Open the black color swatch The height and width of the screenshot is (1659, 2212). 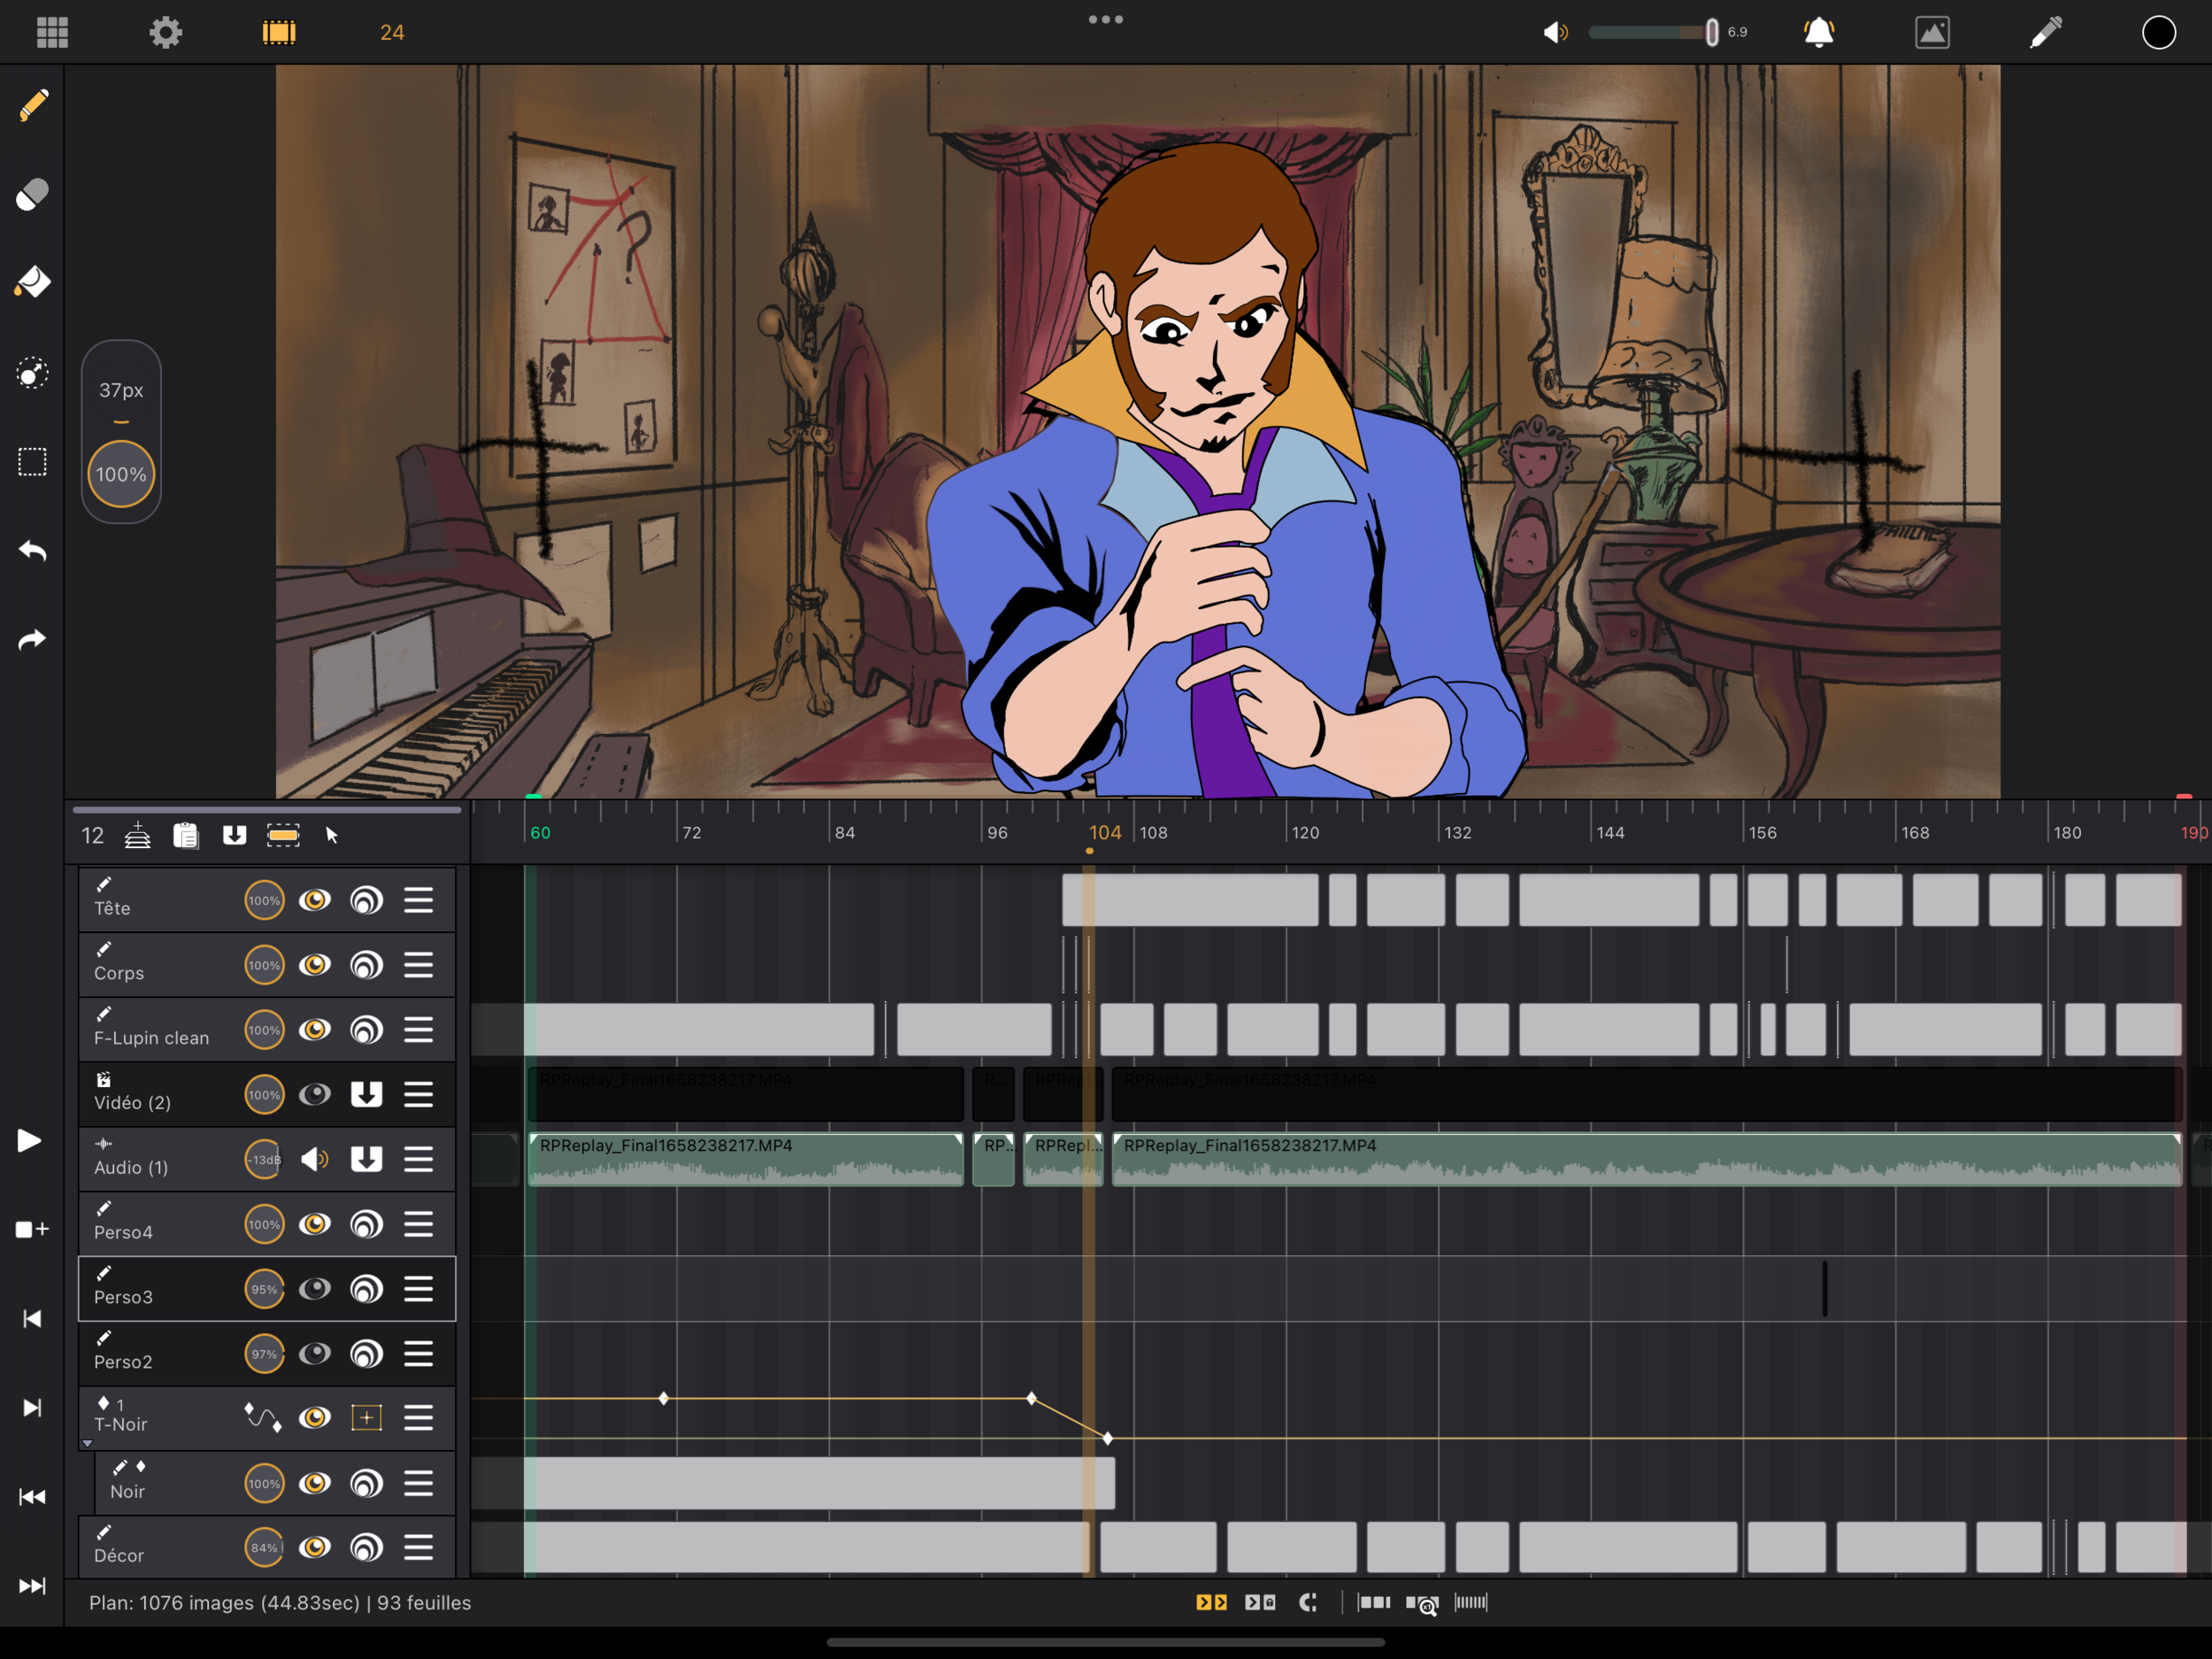click(x=2158, y=32)
